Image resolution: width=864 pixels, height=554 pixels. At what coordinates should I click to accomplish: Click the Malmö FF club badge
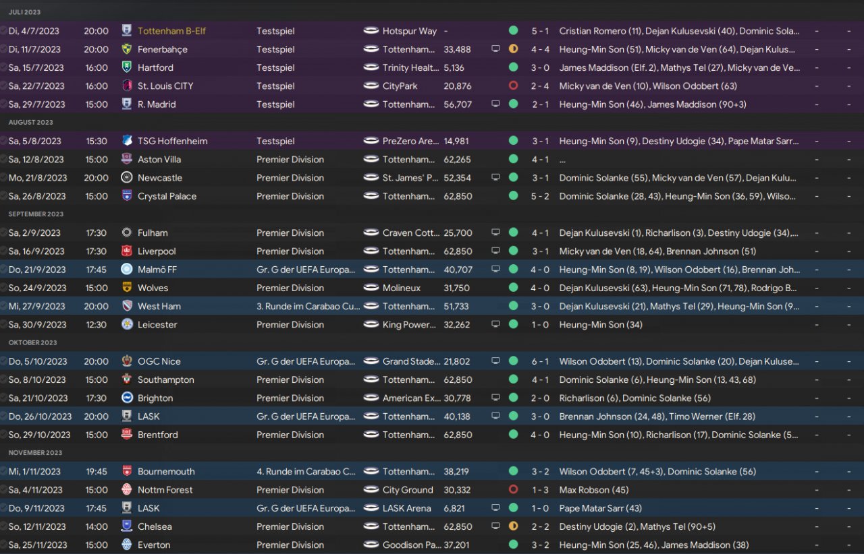[x=126, y=270]
